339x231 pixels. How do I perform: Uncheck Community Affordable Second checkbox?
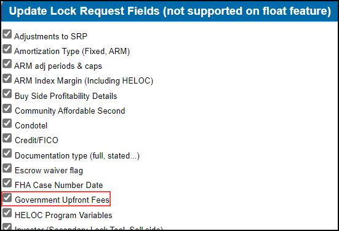coord(7,109)
